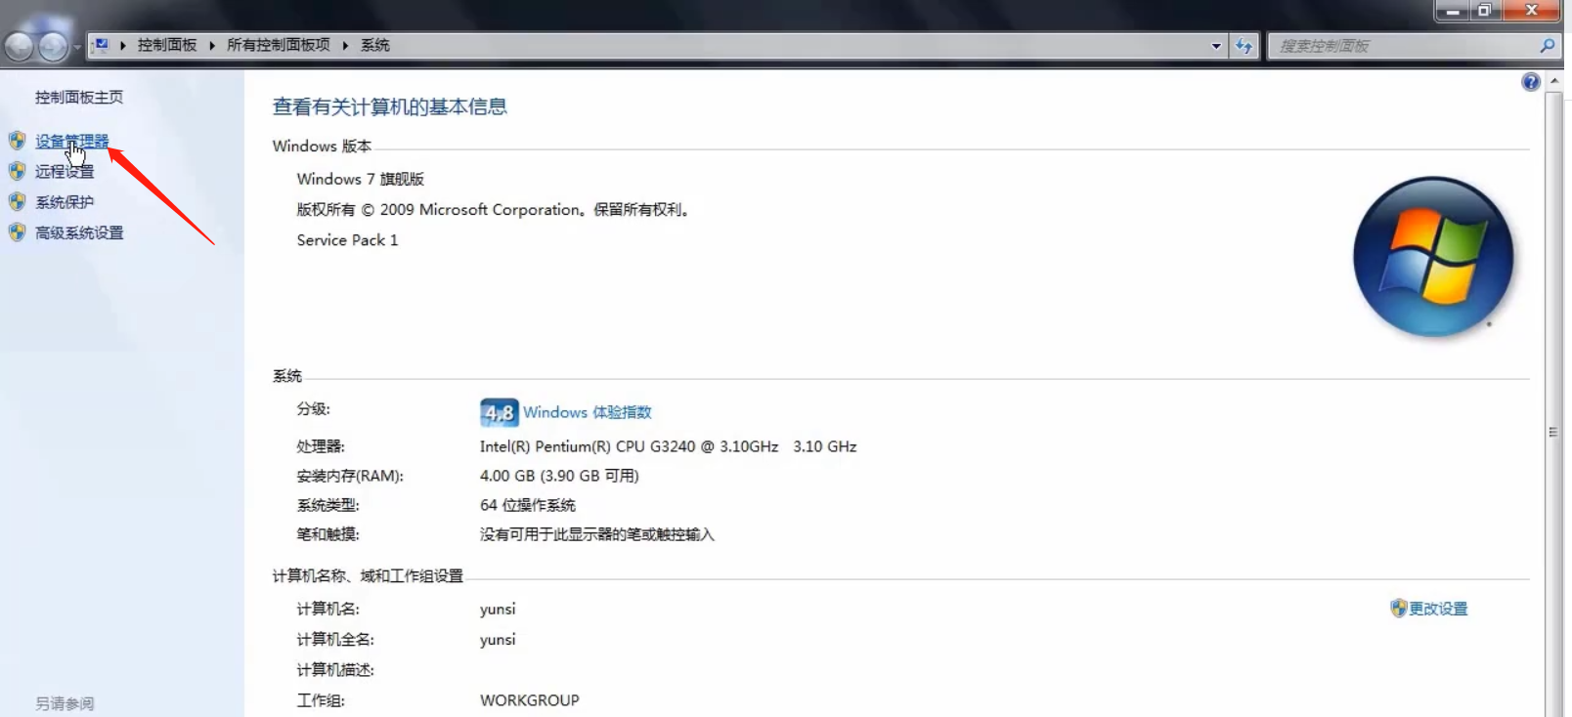
Task: Click the Back navigation arrow button
Action: (20, 46)
